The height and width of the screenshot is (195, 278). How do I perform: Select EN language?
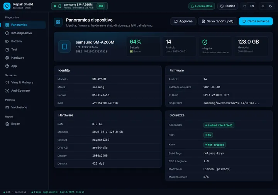[252, 6]
